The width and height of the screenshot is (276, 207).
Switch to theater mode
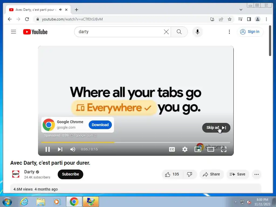(211, 149)
